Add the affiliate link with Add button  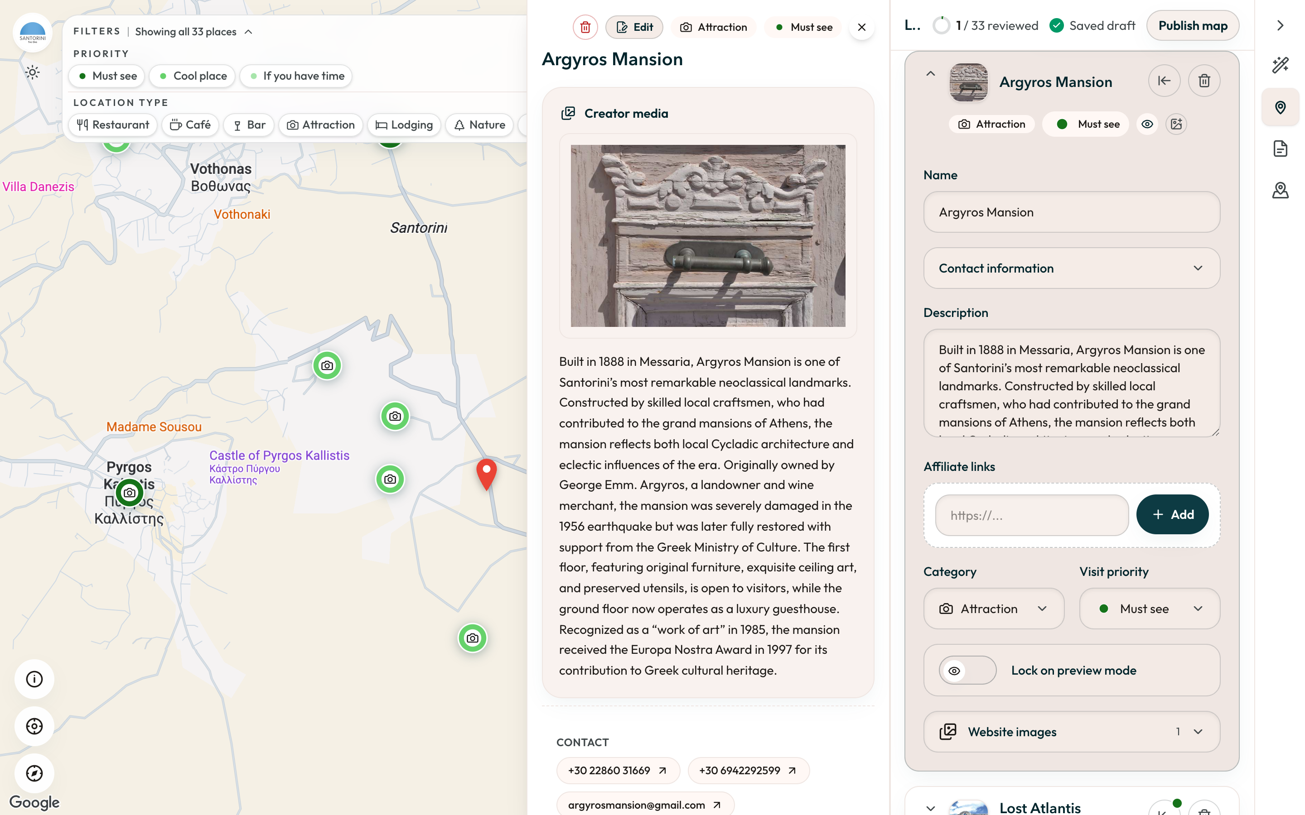coord(1172,514)
